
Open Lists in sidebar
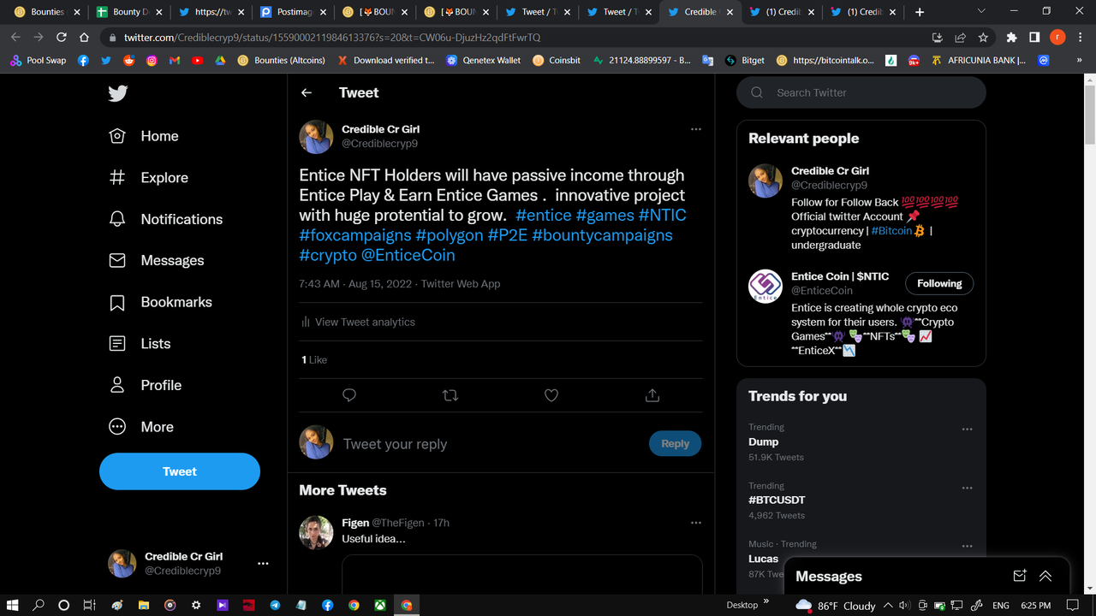(x=140, y=344)
